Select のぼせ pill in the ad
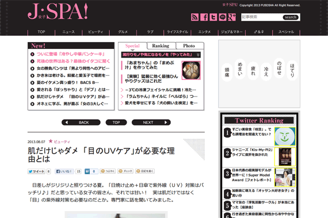 279,68
